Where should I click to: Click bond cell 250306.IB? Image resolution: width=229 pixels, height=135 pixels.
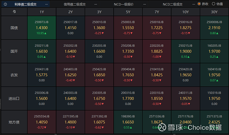[x=42, y=99]
